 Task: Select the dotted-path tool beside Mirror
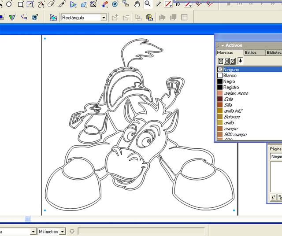click(24, 17)
